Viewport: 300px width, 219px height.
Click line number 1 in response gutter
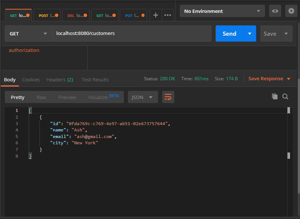(17, 110)
